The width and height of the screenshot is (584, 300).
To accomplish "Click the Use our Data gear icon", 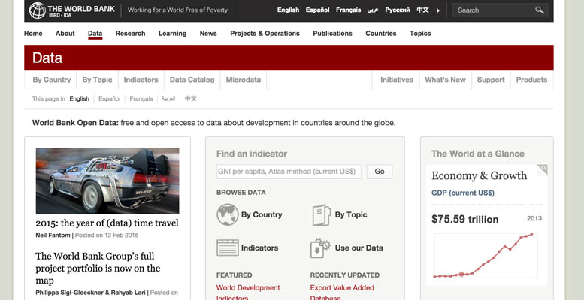I will (x=321, y=247).
